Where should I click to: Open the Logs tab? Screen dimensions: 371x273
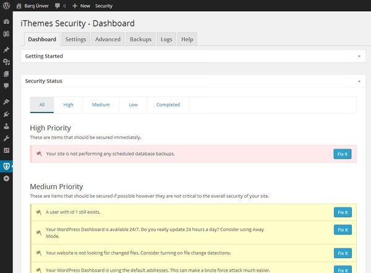point(166,40)
